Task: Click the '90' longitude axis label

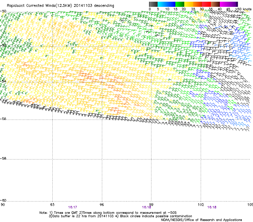Action: coord(3,205)
